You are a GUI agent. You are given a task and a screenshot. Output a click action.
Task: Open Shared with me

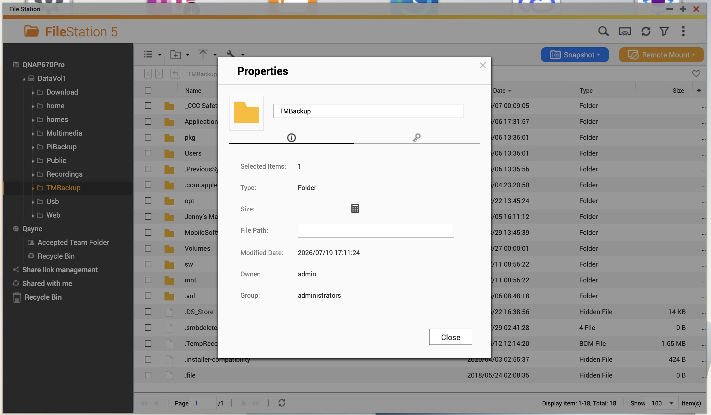[x=47, y=284]
